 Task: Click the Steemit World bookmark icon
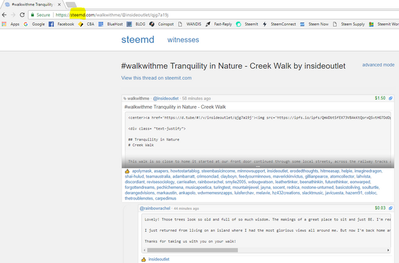pyautogui.click(x=372, y=24)
